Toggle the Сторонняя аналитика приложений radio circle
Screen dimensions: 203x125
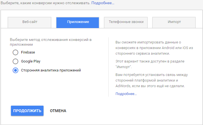pos(15,70)
